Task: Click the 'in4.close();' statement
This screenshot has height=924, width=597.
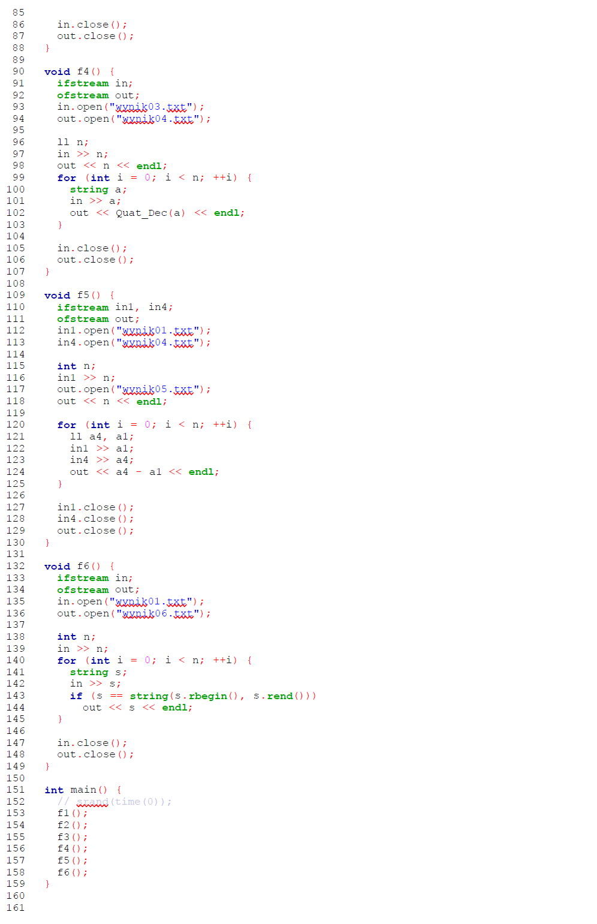Action: point(95,519)
